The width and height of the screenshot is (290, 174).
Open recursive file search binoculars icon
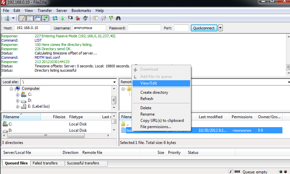pos(118,18)
